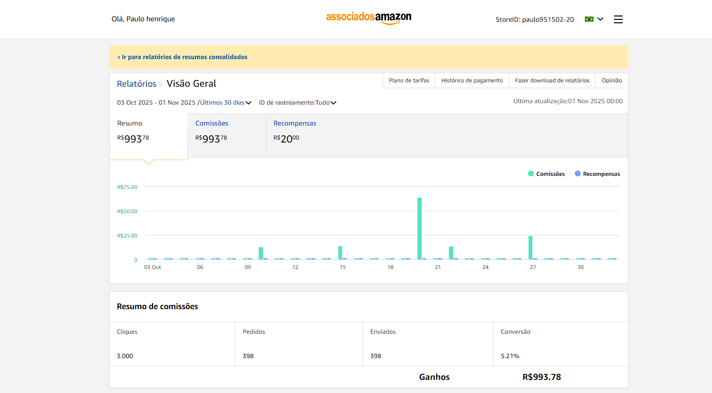Switch to the Recompensas tab
Viewport: 712px width, 393px height.
pyautogui.click(x=295, y=124)
